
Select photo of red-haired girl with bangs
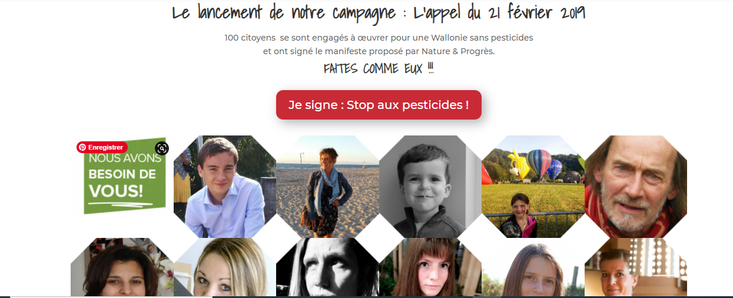tap(430, 267)
